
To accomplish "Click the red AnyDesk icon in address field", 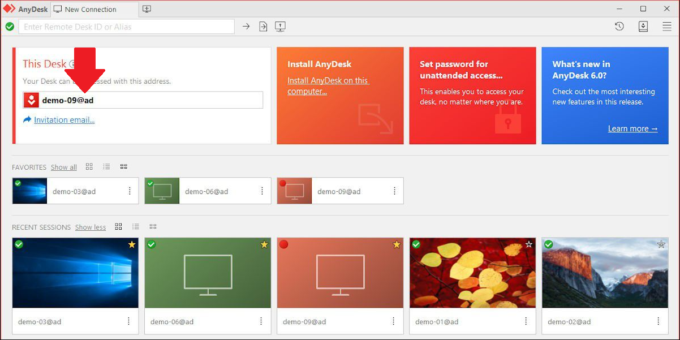I will (x=32, y=100).
